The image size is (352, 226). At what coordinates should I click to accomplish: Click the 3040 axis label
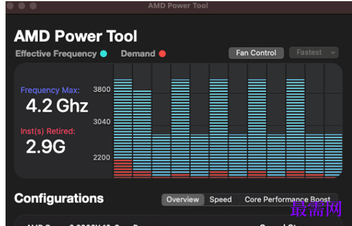coord(102,122)
